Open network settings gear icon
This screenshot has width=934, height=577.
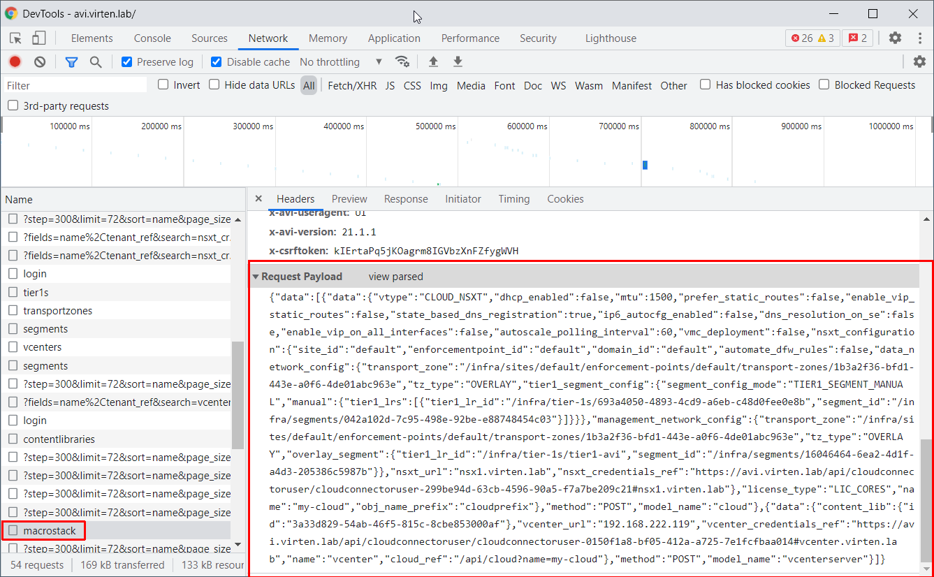point(919,62)
